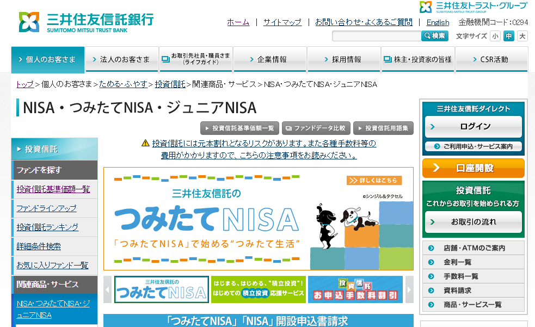Click the 検索 search button
This screenshot has height=327, width=535.
point(435,36)
